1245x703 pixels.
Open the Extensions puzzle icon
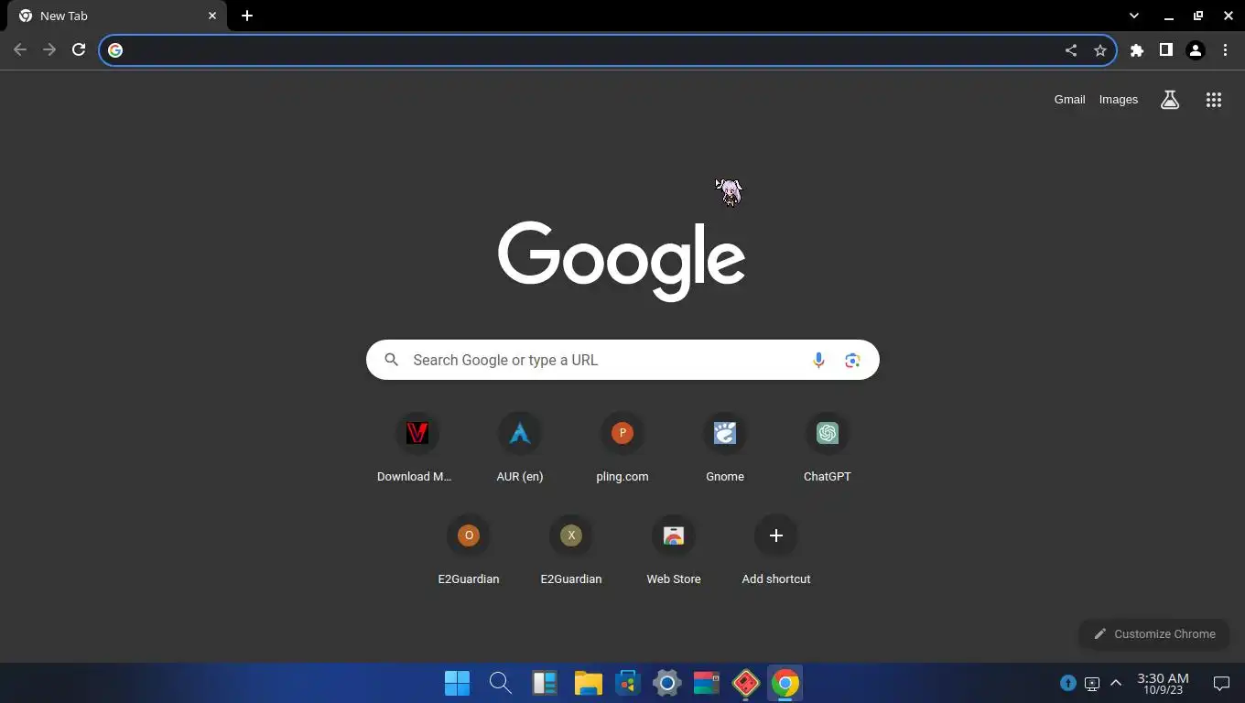tap(1137, 50)
